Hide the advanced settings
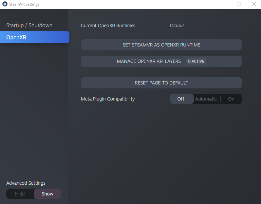The image size is (261, 204). [20, 194]
